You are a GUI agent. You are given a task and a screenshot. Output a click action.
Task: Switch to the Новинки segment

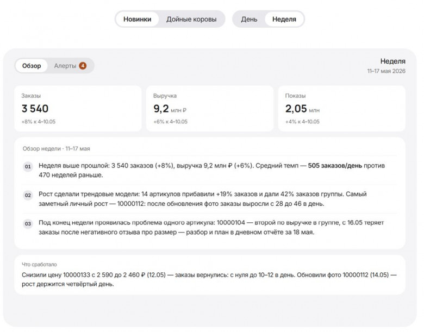pos(137,19)
